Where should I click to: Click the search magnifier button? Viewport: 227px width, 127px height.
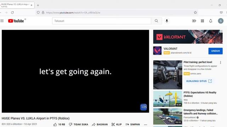coord(156,21)
